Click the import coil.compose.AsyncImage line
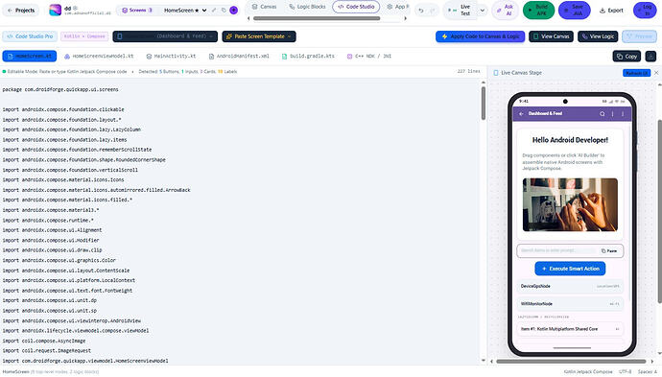Screen dimensions: 662x377 coord(44,341)
